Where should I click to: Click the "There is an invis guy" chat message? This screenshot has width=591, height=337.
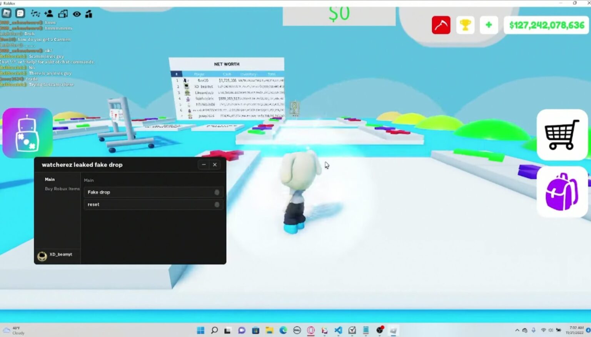click(50, 73)
